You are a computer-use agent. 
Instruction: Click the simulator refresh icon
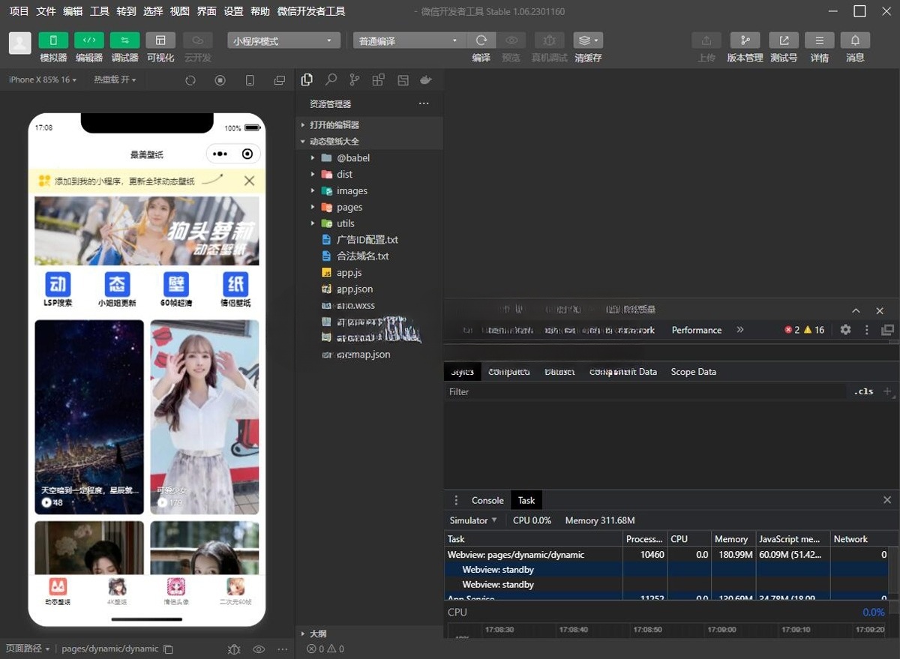tap(190, 80)
